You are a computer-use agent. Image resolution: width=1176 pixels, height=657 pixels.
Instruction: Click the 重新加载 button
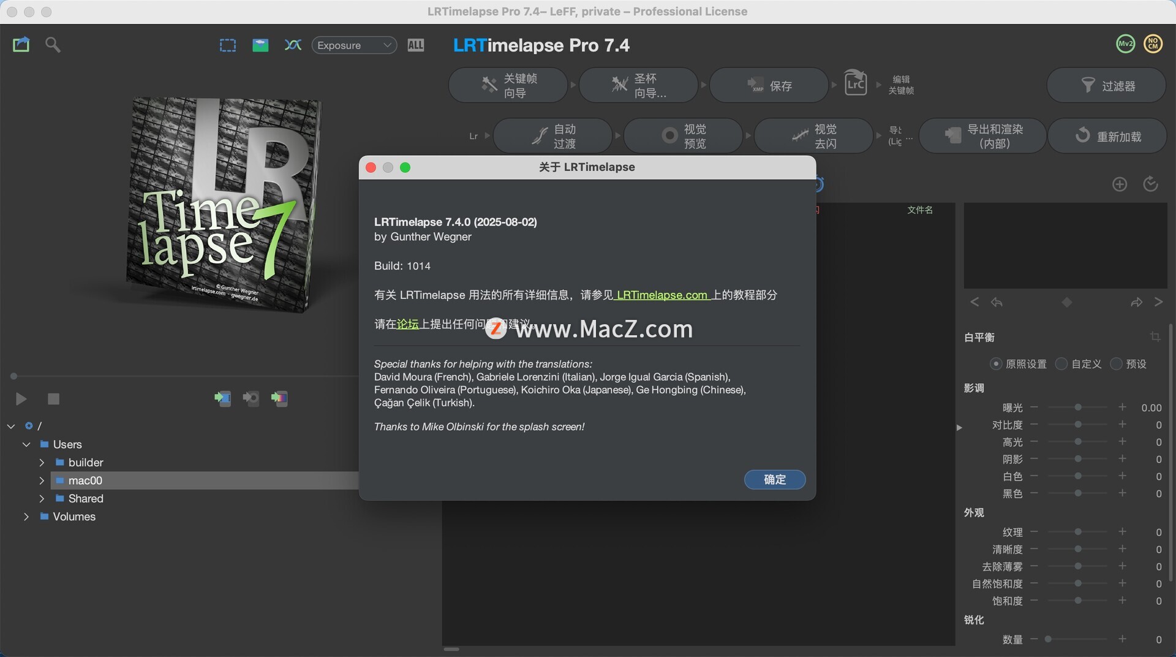point(1107,136)
